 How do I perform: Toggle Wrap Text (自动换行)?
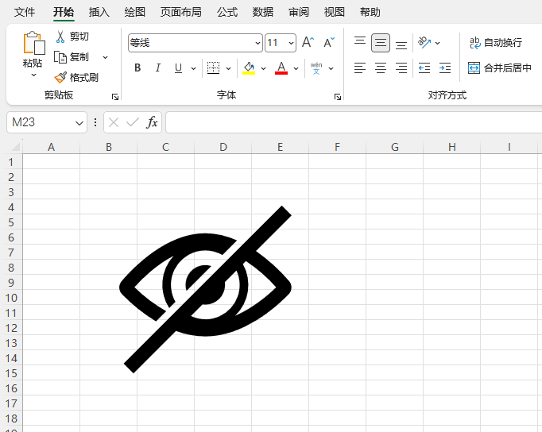point(496,43)
